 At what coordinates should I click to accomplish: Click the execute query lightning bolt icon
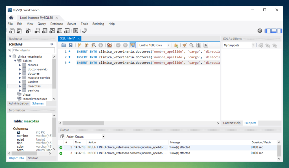point(79,45)
